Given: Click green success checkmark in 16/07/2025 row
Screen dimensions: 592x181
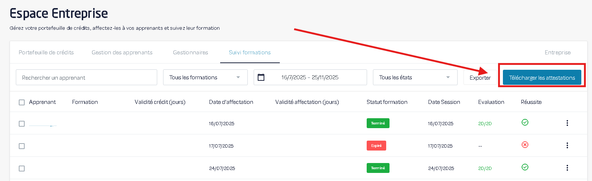Looking at the screenshot, I should [525, 122].
